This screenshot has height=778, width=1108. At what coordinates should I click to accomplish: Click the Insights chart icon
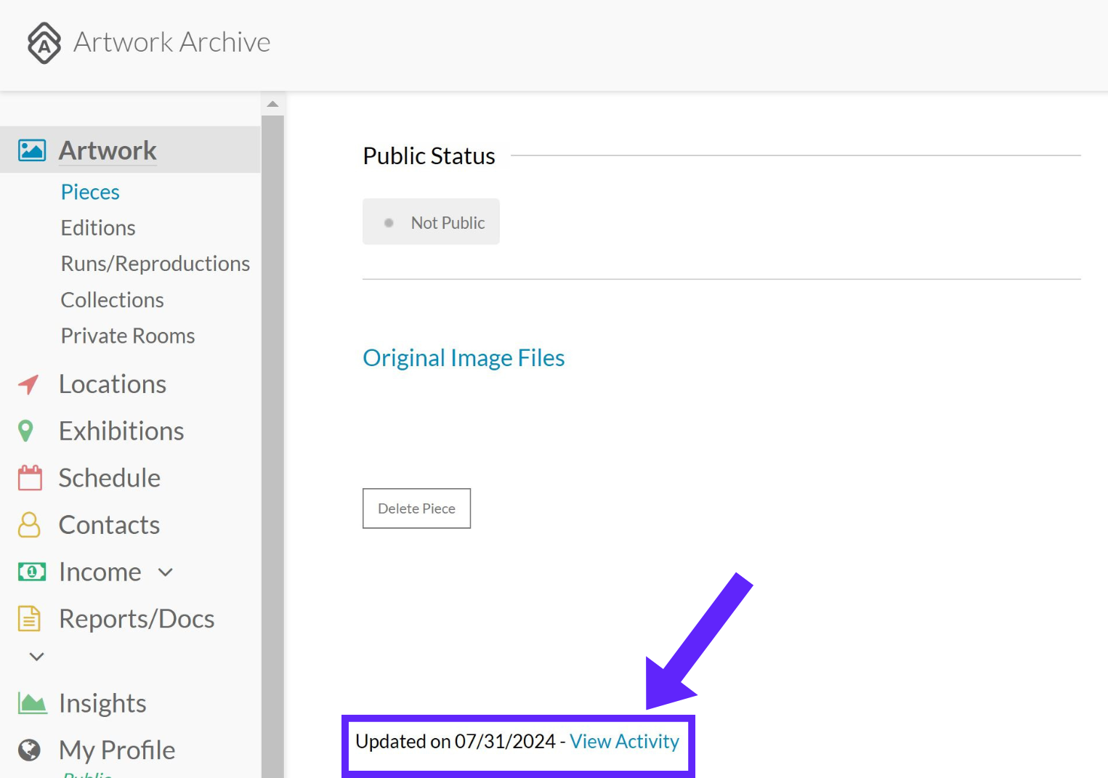pos(32,703)
